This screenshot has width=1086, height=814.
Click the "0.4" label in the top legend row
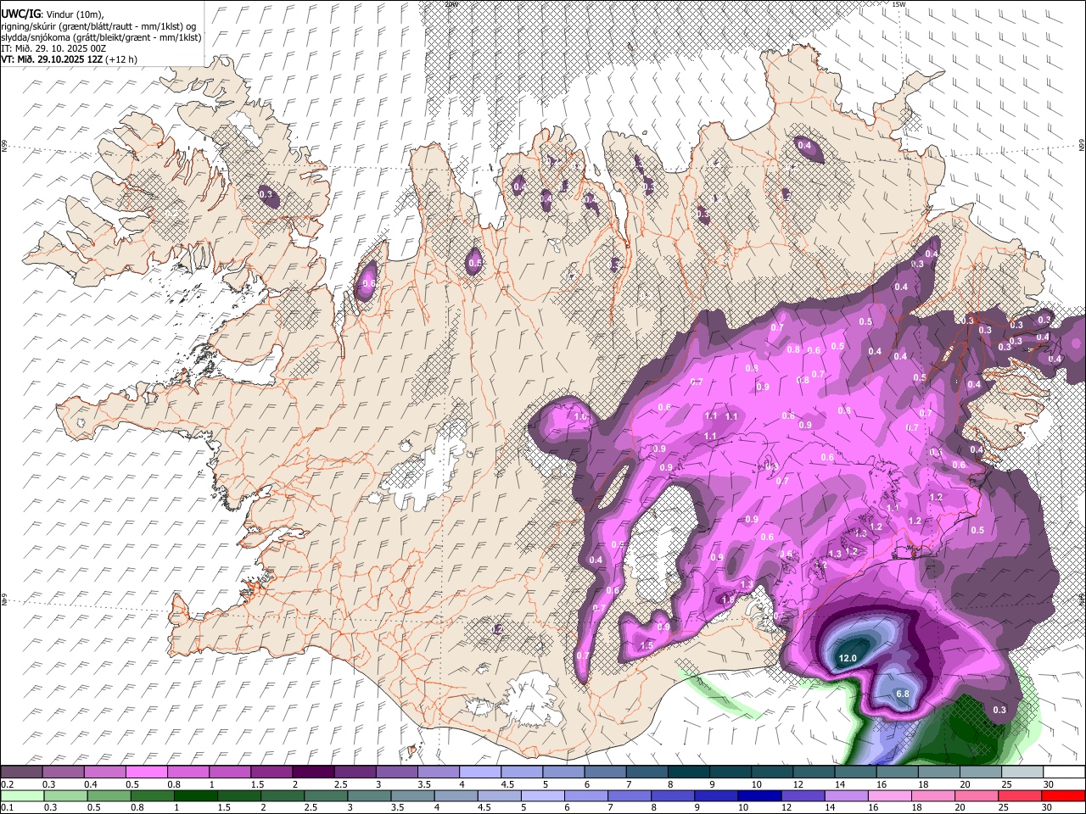(x=91, y=784)
